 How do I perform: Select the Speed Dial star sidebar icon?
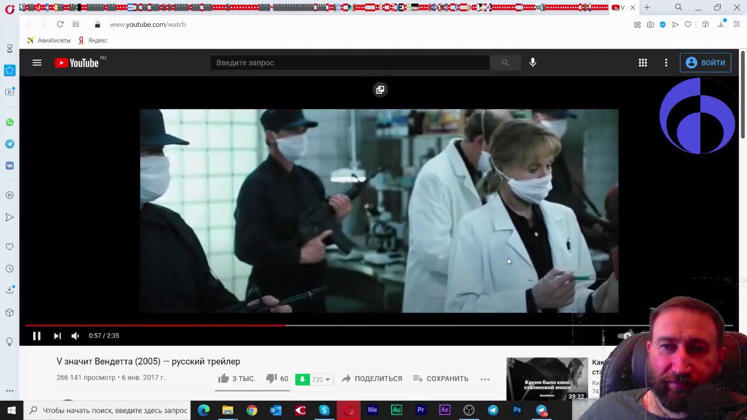coord(9,71)
